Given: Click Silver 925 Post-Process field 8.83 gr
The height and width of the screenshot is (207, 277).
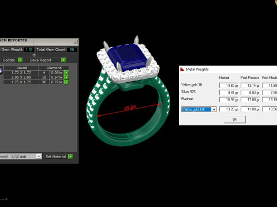Looking at the screenshot, I should tap(250, 93).
